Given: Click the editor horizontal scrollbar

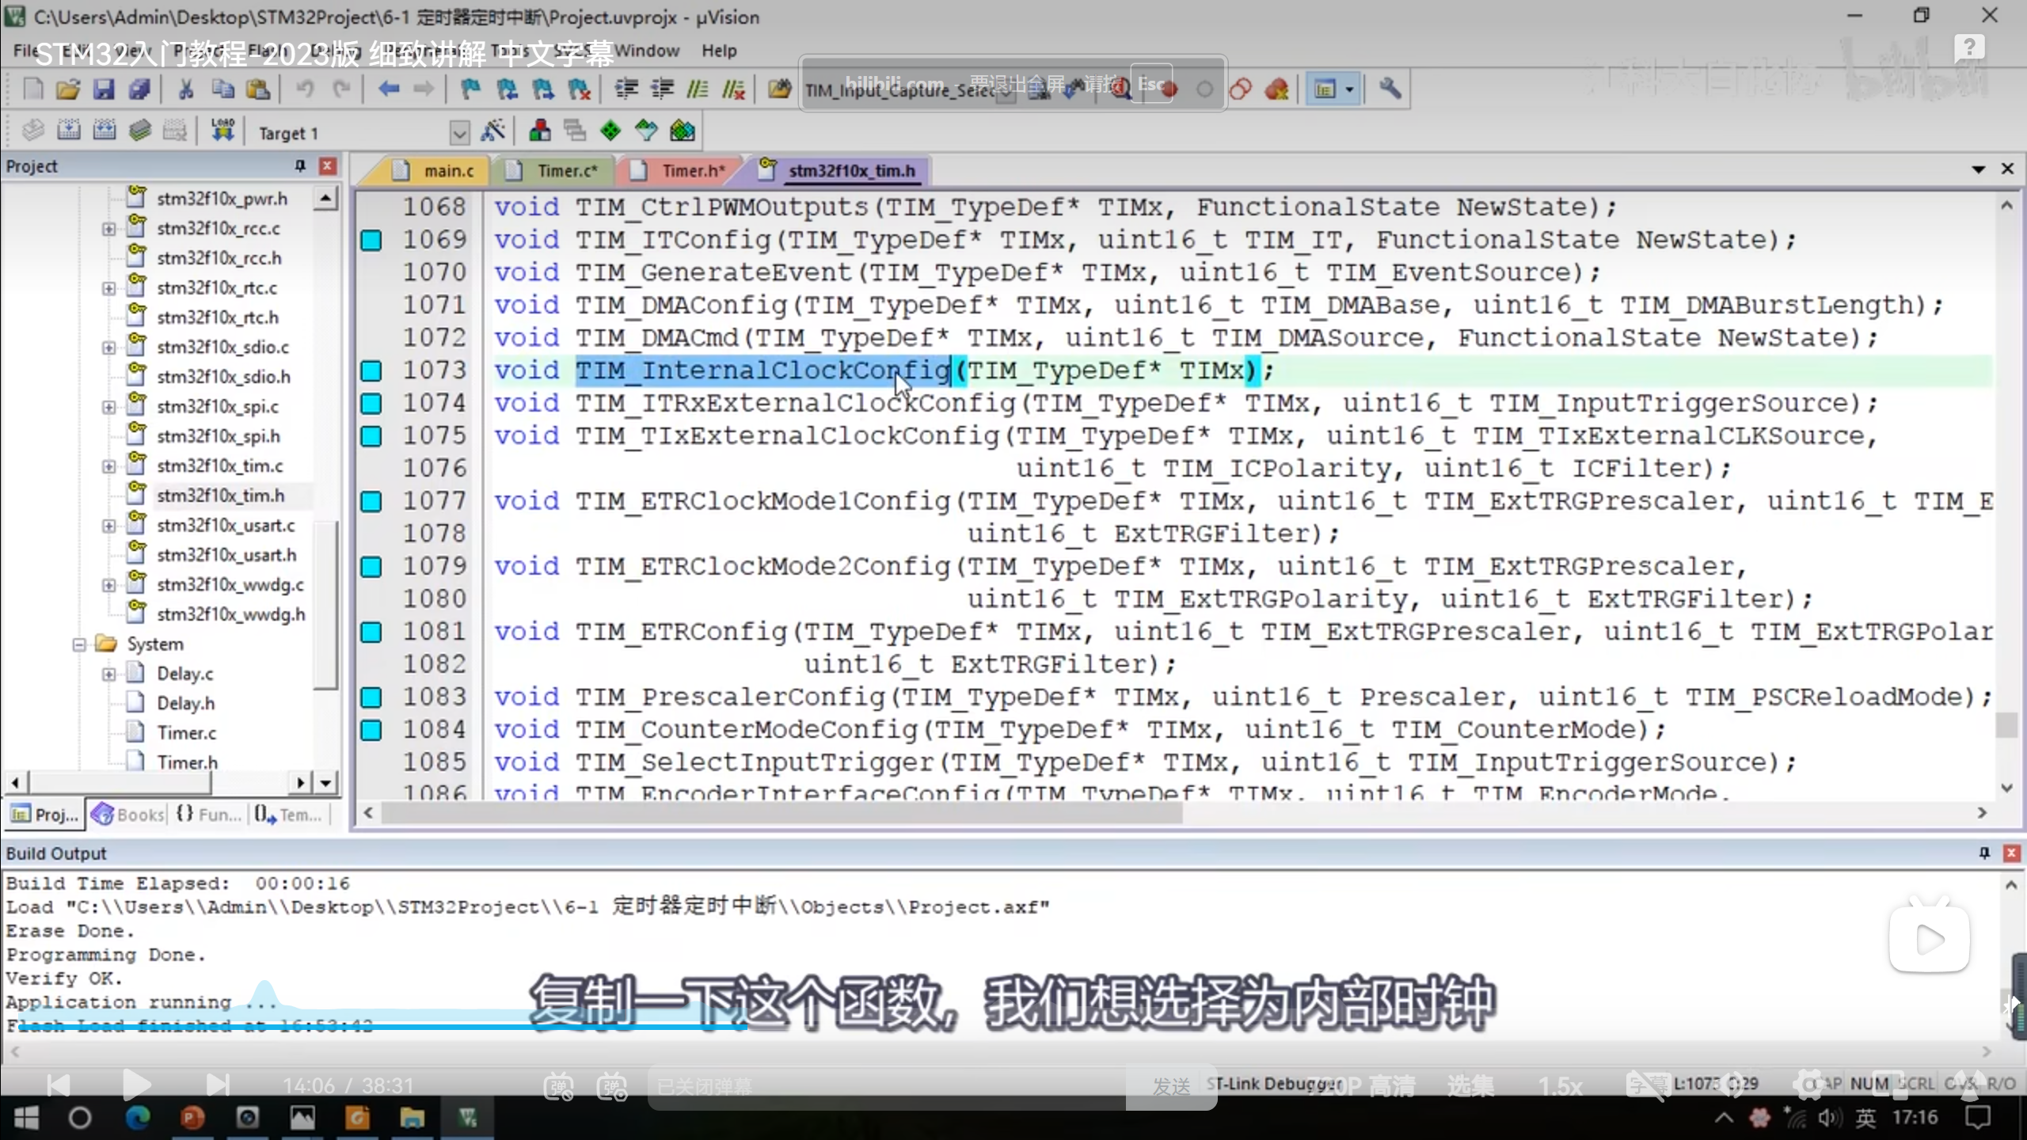Looking at the screenshot, I should tap(781, 813).
